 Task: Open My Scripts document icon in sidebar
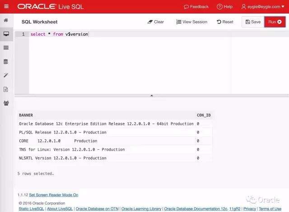(x=6, y=89)
